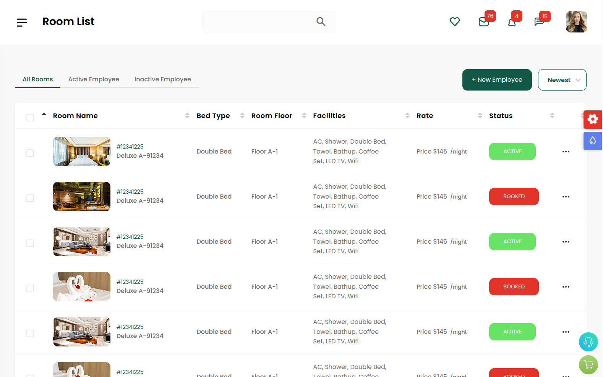Open the favorites heart icon
The width and height of the screenshot is (603, 377).
[455, 22]
